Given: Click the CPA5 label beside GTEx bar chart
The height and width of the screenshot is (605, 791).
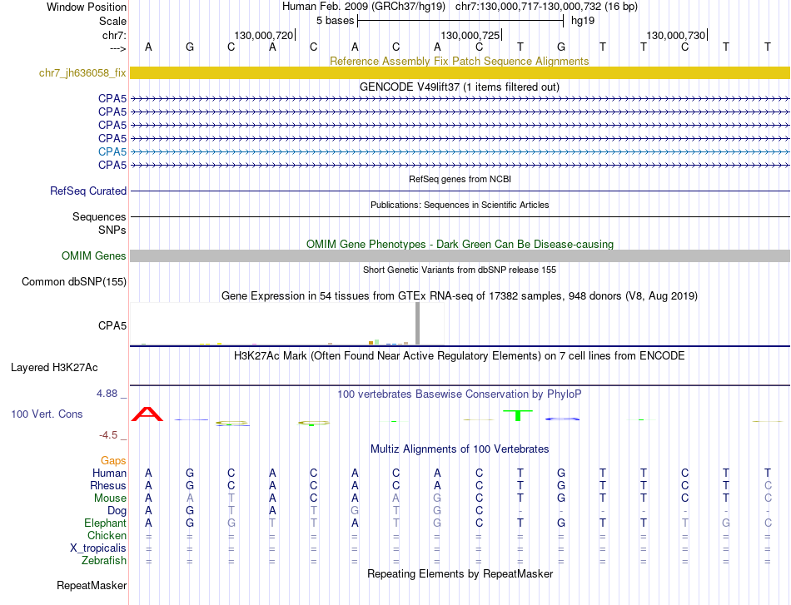Looking at the screenshot, I should point(112,325).
